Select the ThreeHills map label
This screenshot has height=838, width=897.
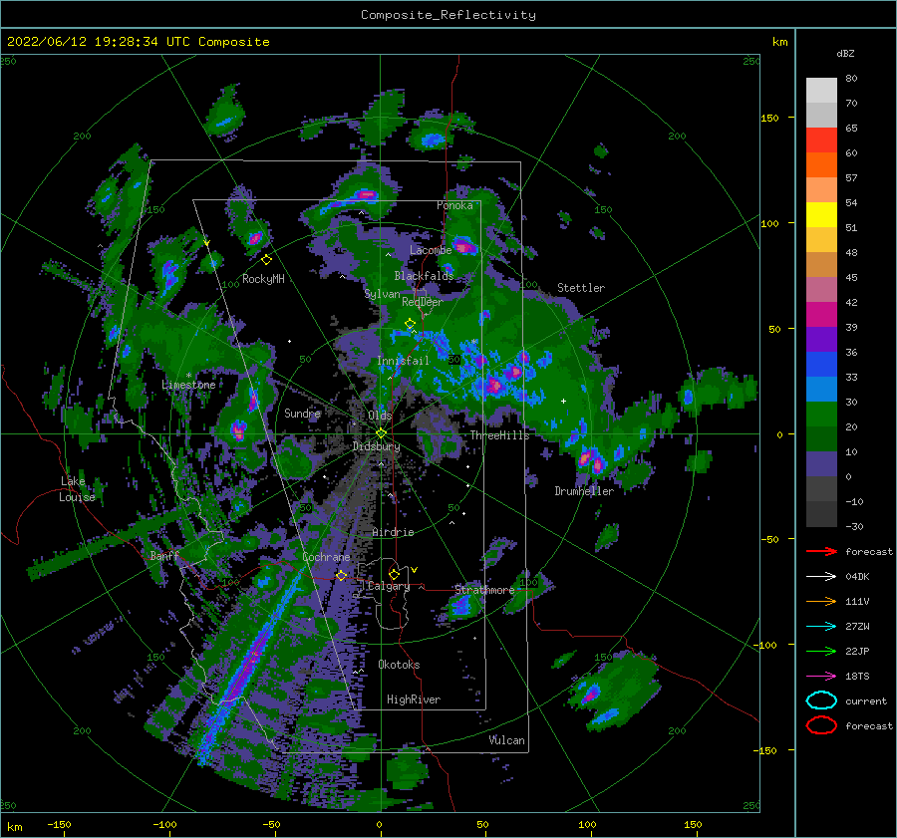tap(499, 435)
